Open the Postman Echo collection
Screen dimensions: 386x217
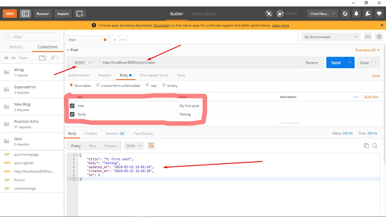[32, 124]
